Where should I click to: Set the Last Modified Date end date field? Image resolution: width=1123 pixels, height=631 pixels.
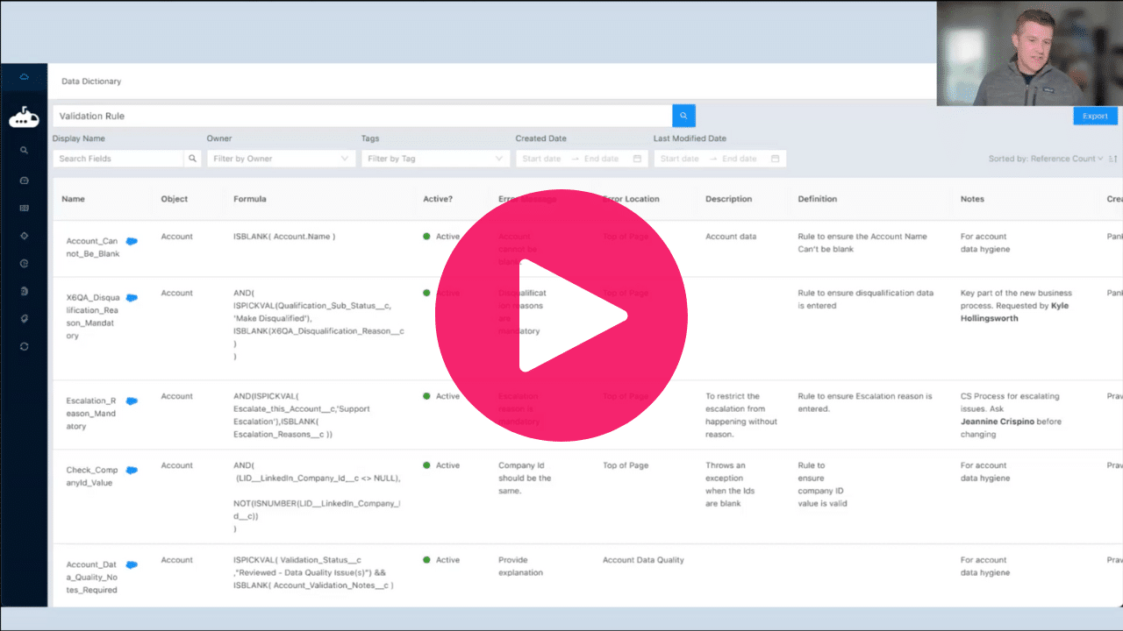tap(740, 159)
